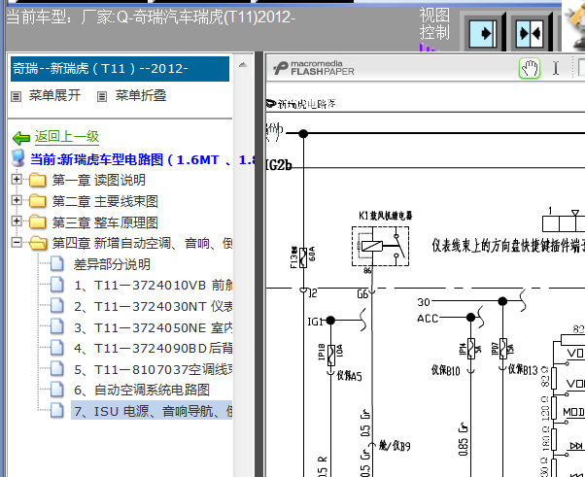Image resolution: width=585 pixels, height=477 pixels.
Task: Open 当前:新瑞虎车型电路图 heading link
Action: [142, 159]
